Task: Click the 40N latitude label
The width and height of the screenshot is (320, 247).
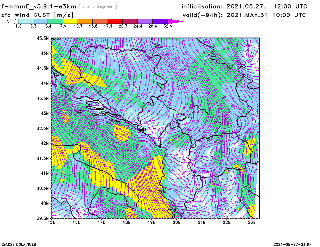Action: pos(45,203)
